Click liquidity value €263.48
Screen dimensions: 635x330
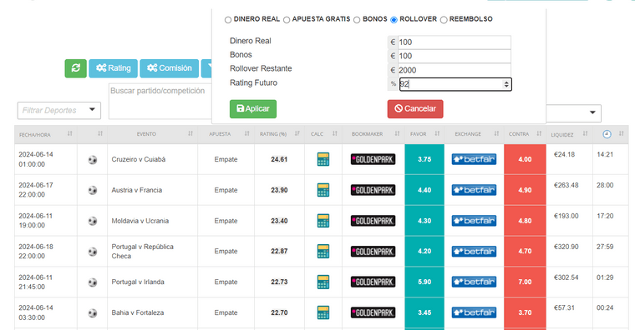[566, 185]
